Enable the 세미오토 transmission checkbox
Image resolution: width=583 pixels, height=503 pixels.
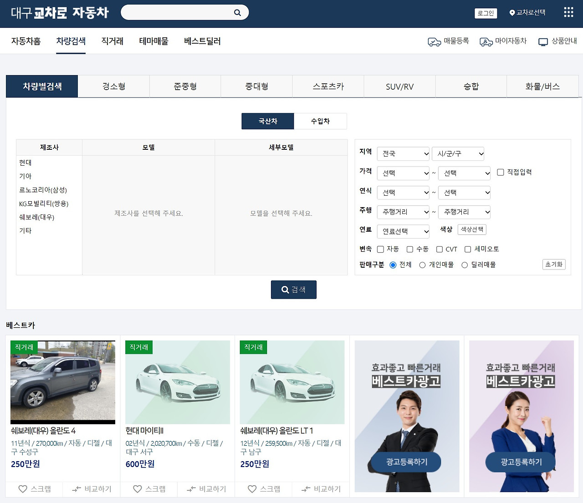tap(468, 249)
